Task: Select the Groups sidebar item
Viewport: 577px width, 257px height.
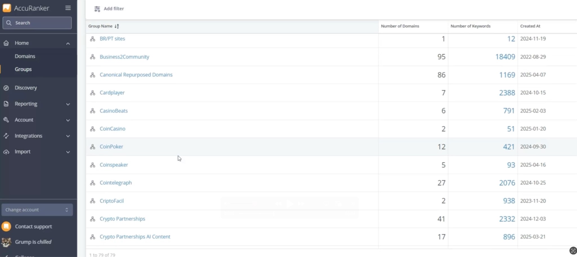Action: coord(23,69)
